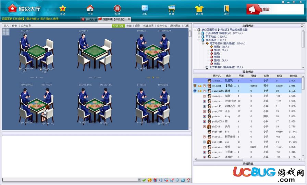Click avatar icon of player xsk_1616
The width and height of the screenshot is (307, 185).
click(x=209, y=142)
